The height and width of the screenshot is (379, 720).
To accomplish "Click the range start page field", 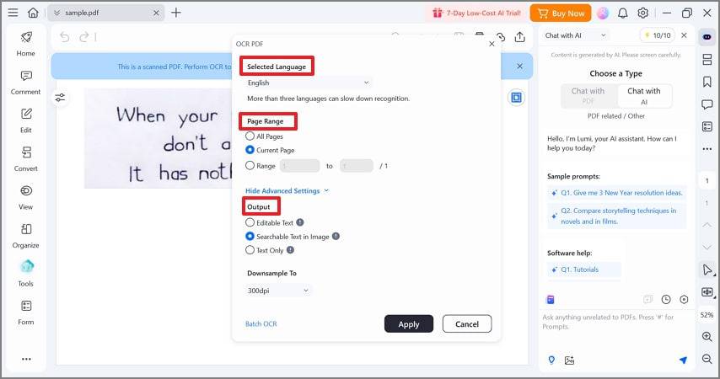I will 300,166.
